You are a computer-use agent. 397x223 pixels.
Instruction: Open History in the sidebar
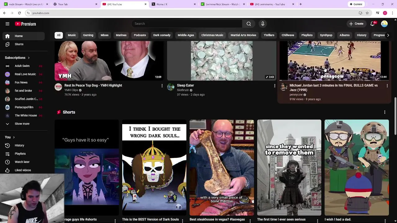(24, 145)
